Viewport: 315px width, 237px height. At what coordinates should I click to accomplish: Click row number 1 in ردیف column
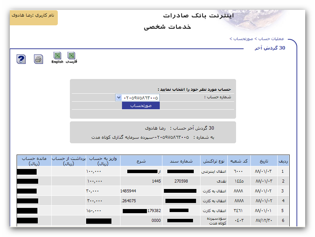click(x=283, y=171)
